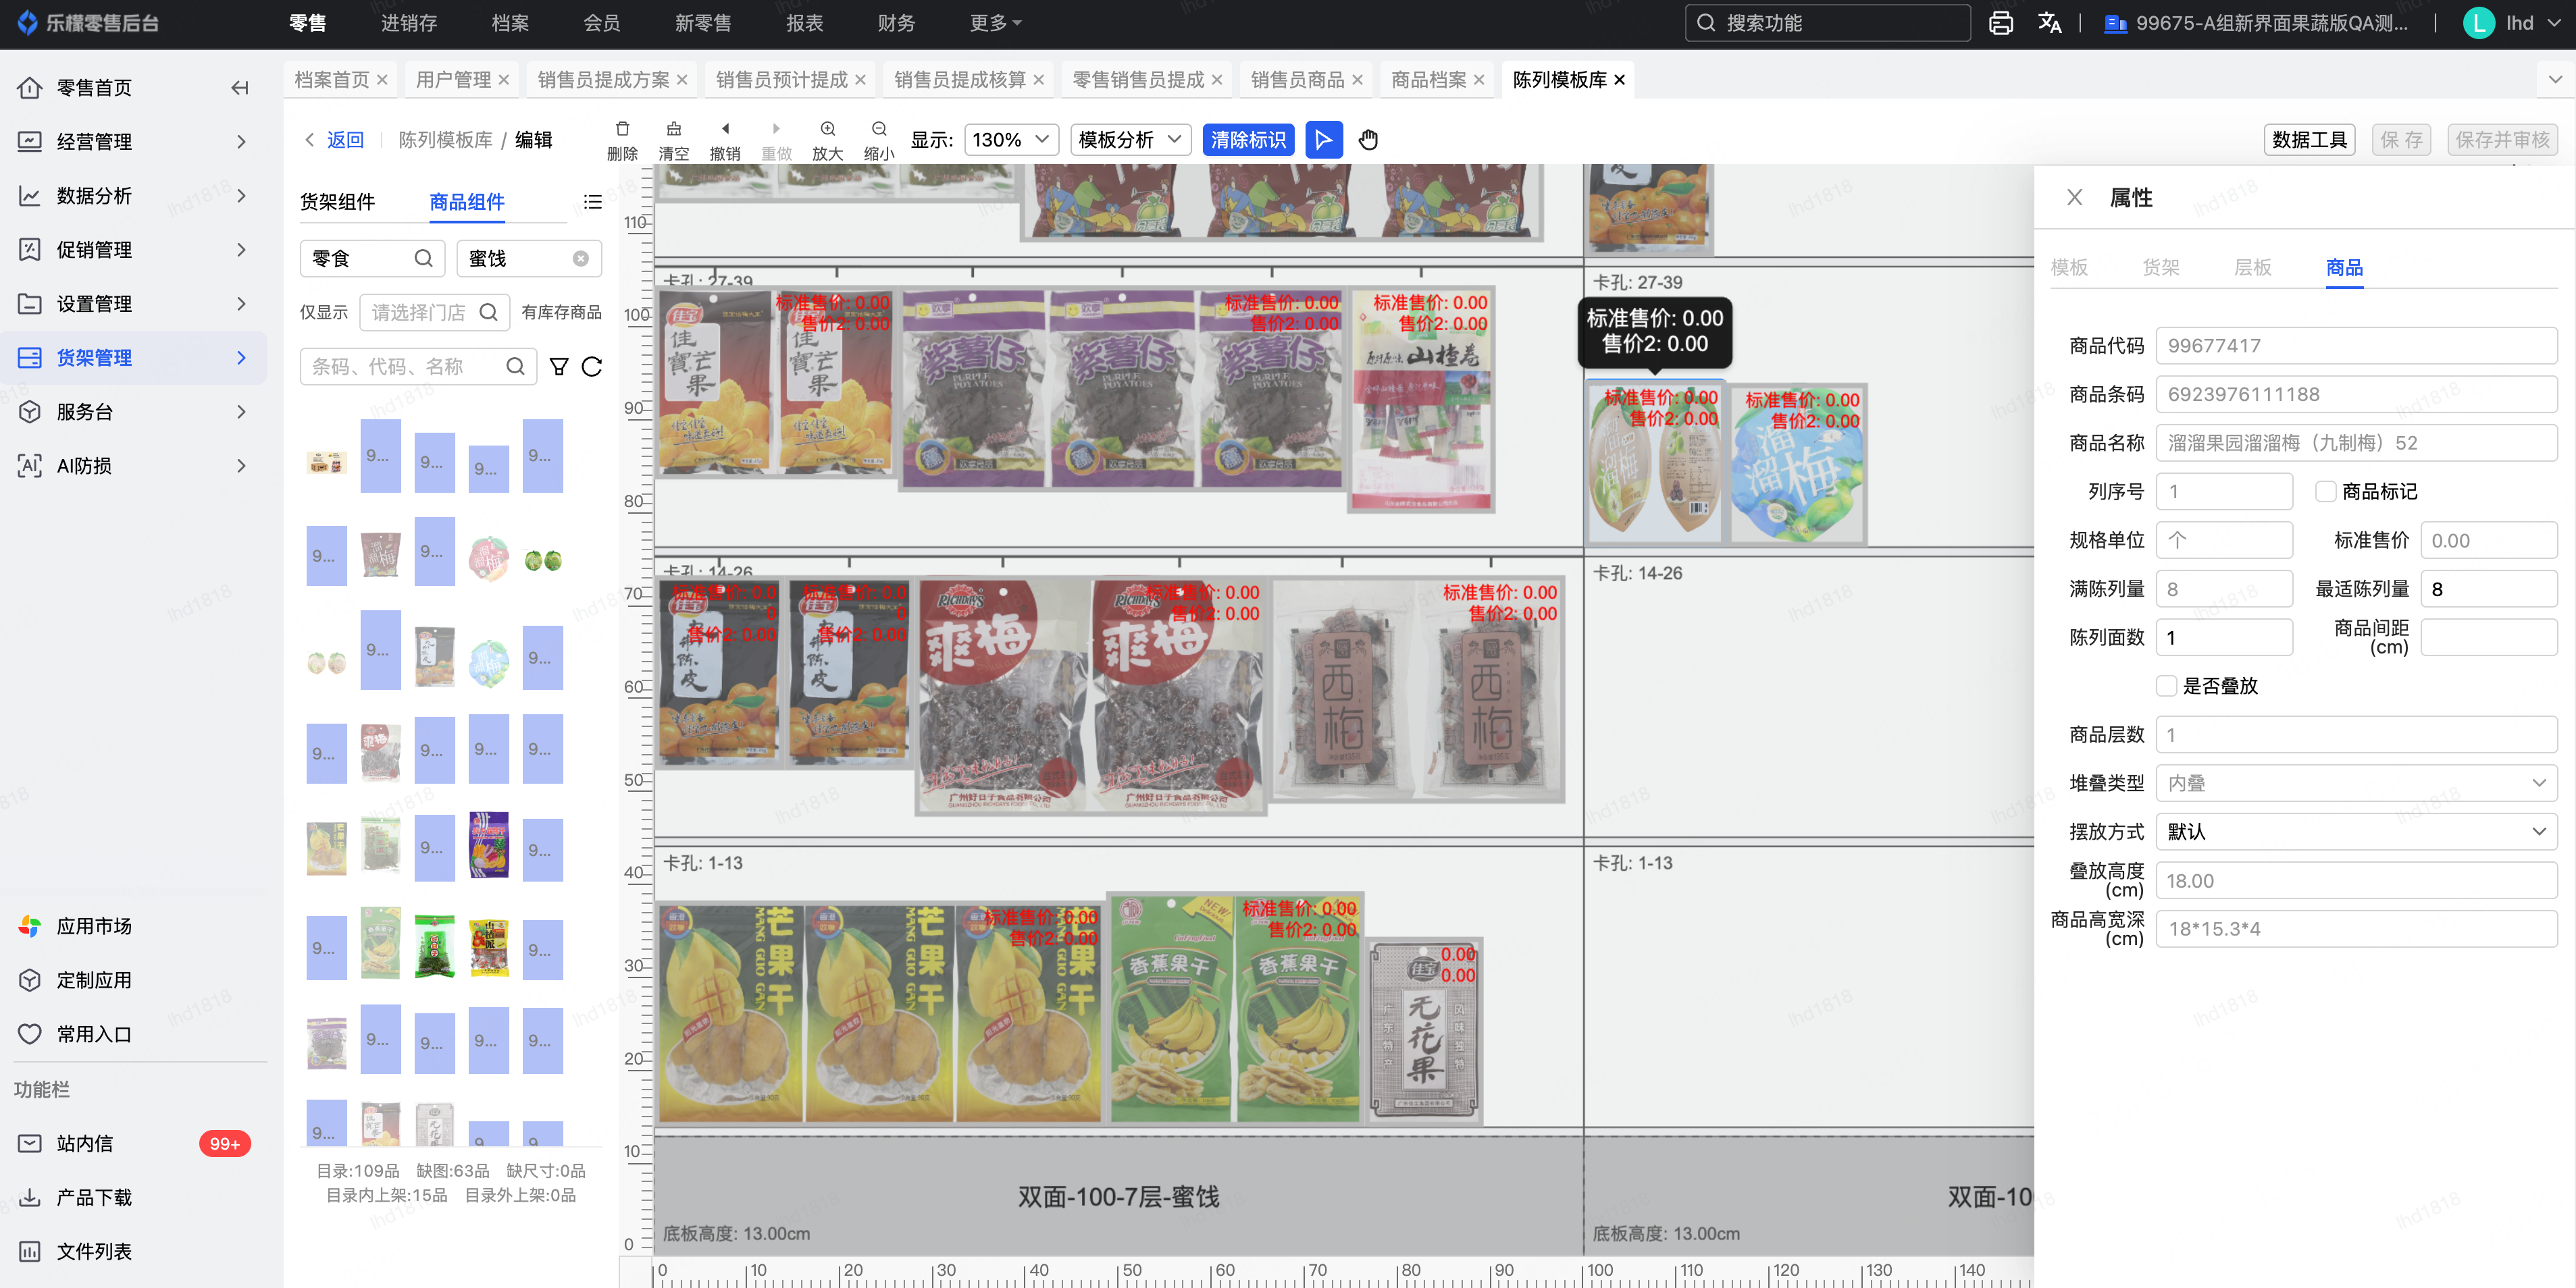The width and height of the screenshot is (2576, 1288).
Task: Switch to the 货架组件 tab
Action: coord(338,202)
